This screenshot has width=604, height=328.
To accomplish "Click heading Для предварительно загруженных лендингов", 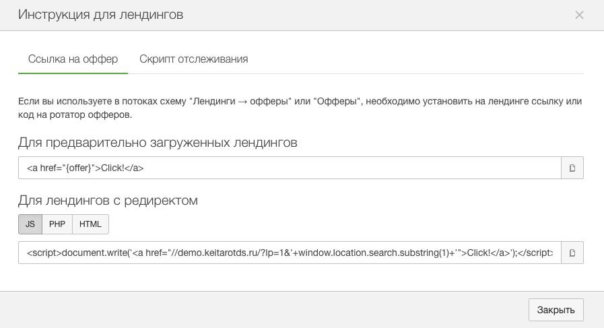I will click(158, 143).
